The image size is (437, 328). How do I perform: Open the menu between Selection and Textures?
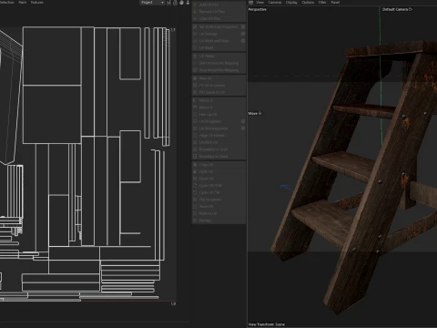pyautogui.click(x=23, y=3)
